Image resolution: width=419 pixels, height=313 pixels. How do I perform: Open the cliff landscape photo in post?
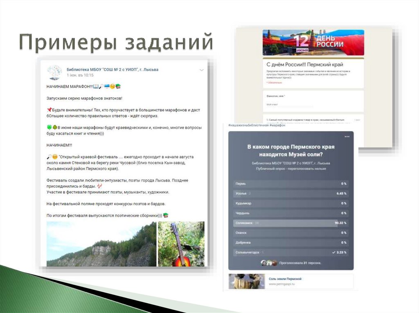click(x=101, y=244)
